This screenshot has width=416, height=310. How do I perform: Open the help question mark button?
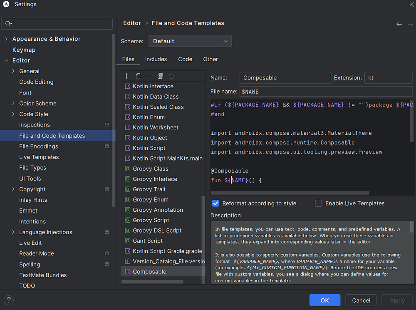(x=9, y=300)
